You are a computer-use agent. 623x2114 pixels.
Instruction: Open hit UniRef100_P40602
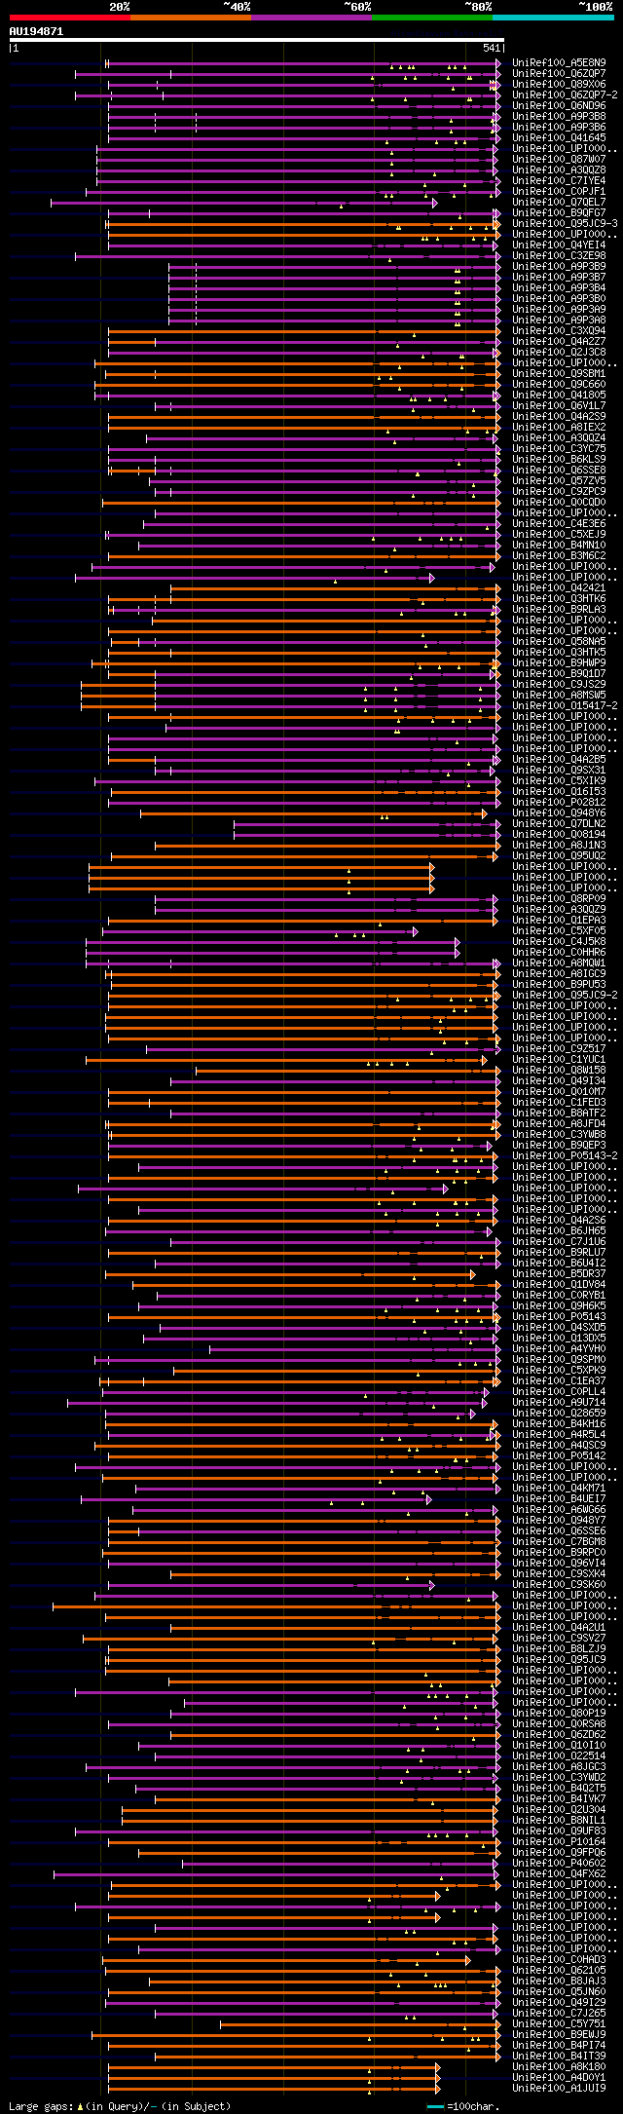559,1864
